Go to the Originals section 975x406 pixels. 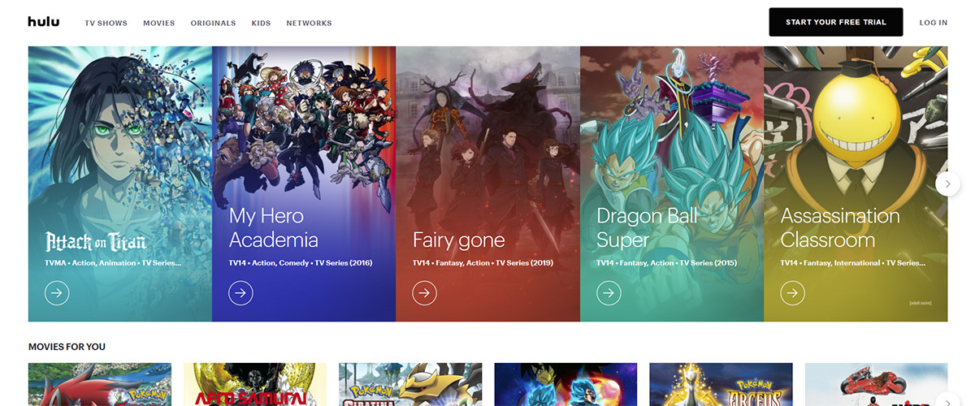point(213,23)
